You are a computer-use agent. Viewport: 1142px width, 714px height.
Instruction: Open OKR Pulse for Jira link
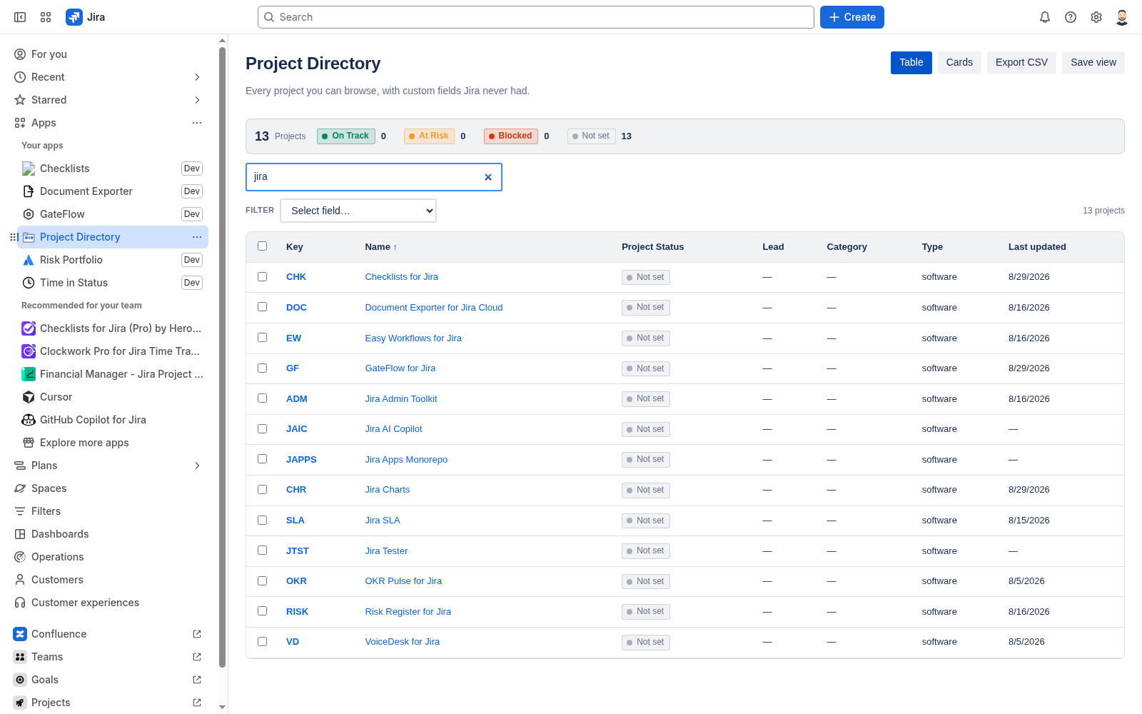point(403,581)
